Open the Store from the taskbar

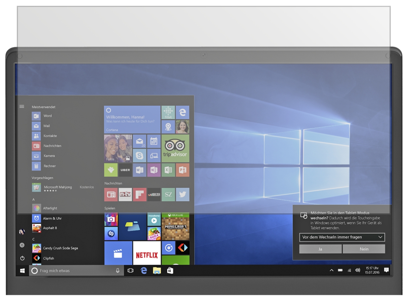170,270
